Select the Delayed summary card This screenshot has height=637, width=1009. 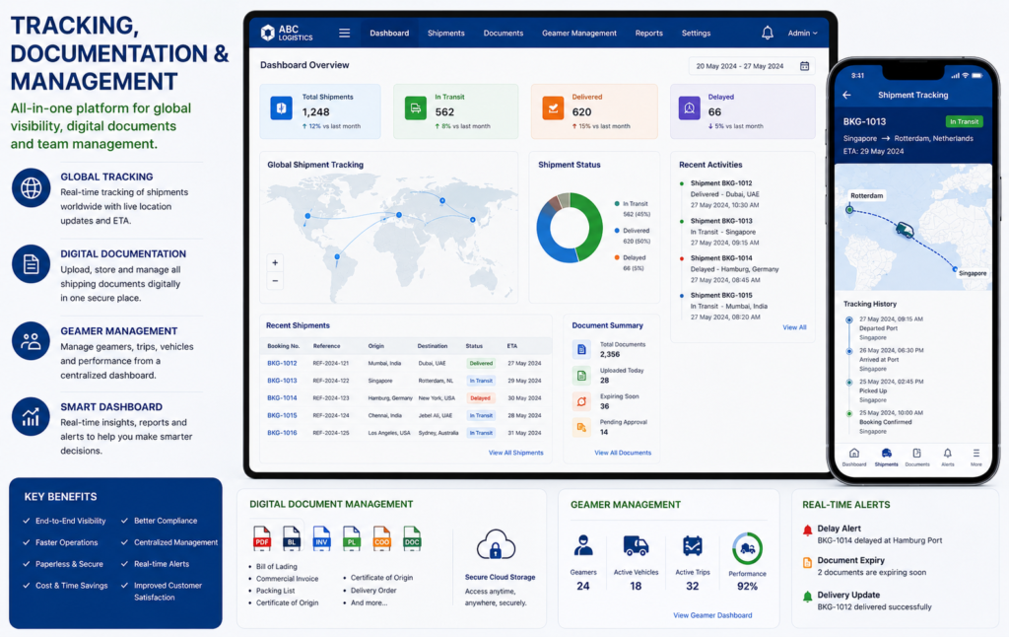743,110
